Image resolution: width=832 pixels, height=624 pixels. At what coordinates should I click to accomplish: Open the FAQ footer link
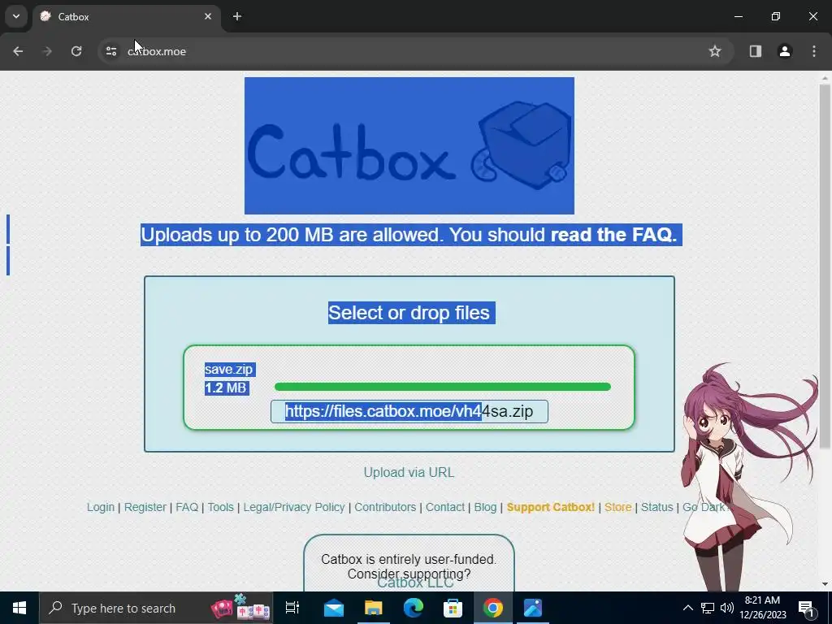coord(187,507)
